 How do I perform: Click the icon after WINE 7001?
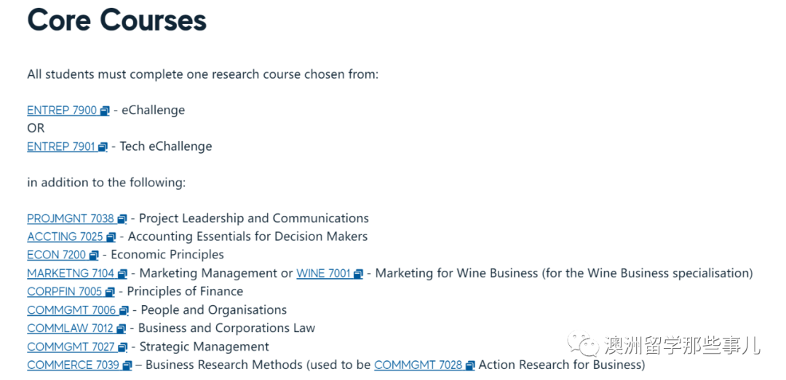[x=358, y=274]
